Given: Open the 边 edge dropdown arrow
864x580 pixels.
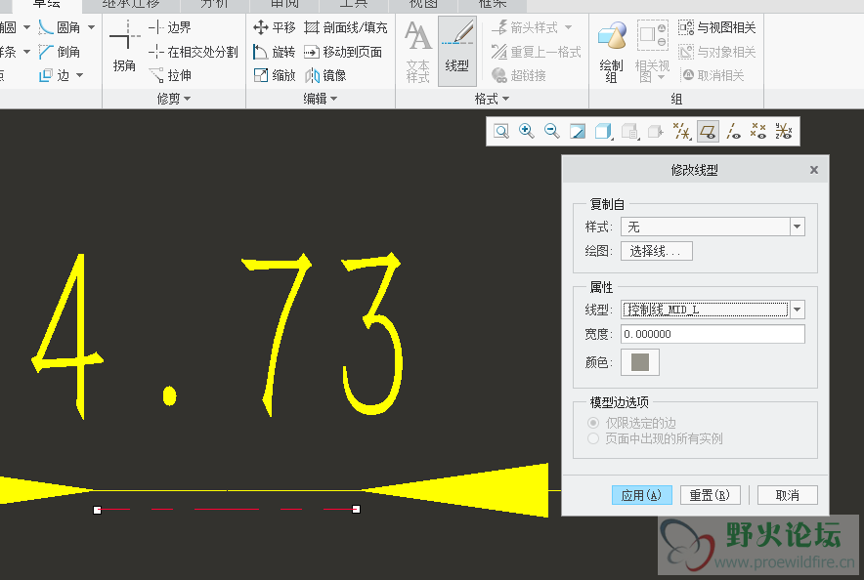Looking at the screenshot, I should click(x=80, y=75).
